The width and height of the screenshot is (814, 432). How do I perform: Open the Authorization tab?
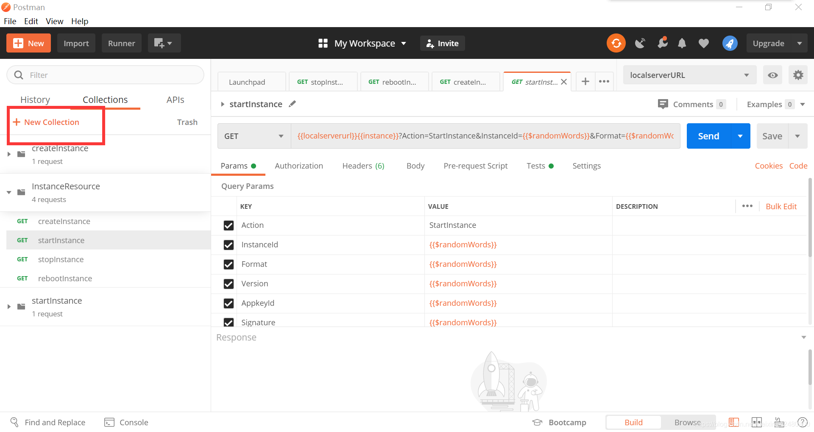click(x=299, y=166)
